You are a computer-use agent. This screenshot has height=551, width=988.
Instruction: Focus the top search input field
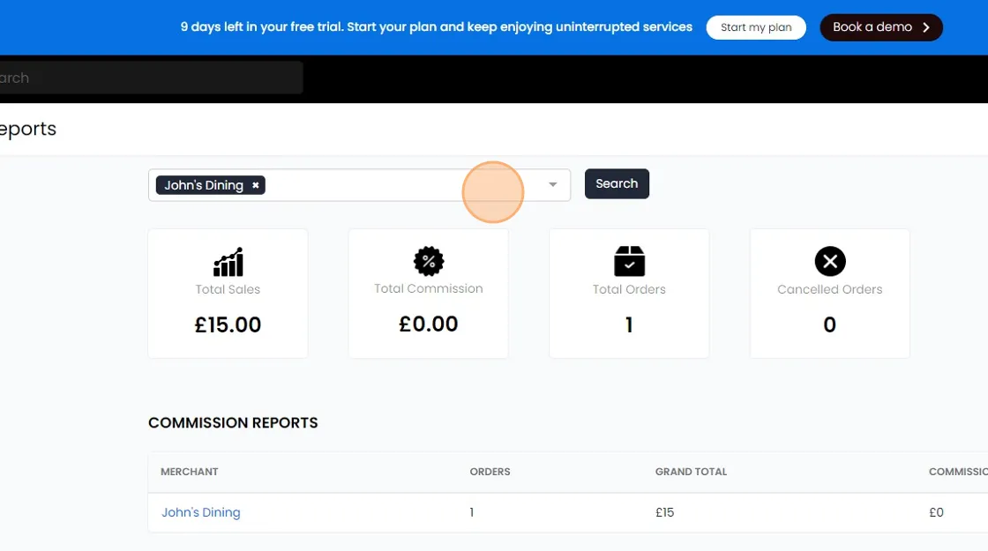[151, 78]
